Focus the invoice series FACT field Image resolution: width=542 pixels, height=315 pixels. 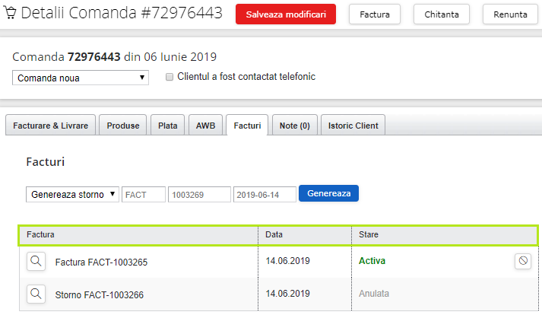coord(144,194)
